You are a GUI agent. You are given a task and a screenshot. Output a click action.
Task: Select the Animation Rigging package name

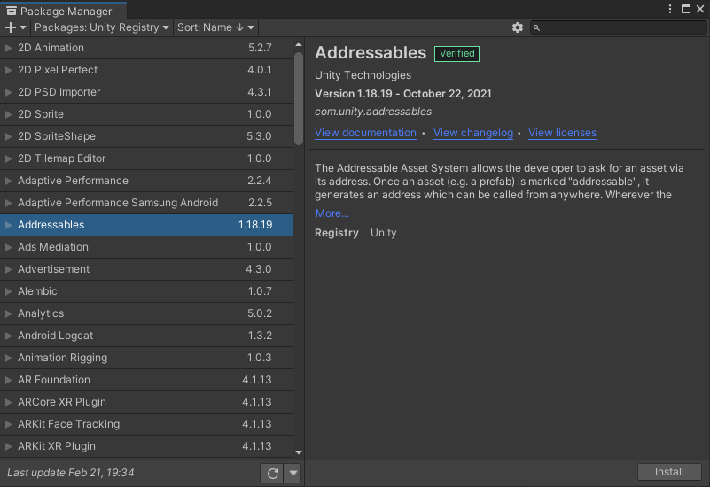coord(62,358)
